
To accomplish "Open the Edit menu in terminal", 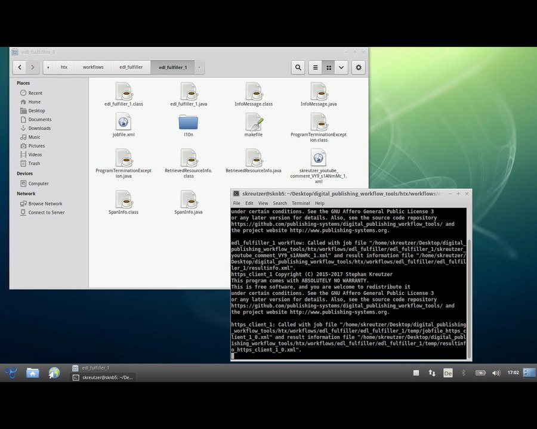I will tap(249, 203).
